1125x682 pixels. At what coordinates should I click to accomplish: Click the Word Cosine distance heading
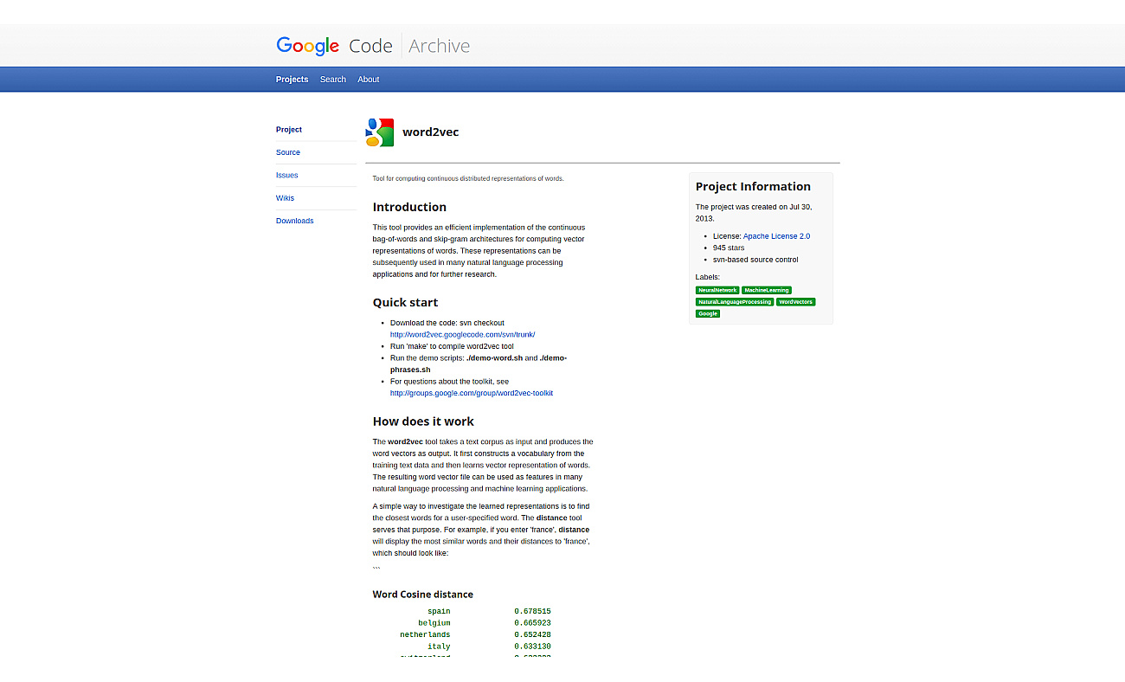click(423, 595)
